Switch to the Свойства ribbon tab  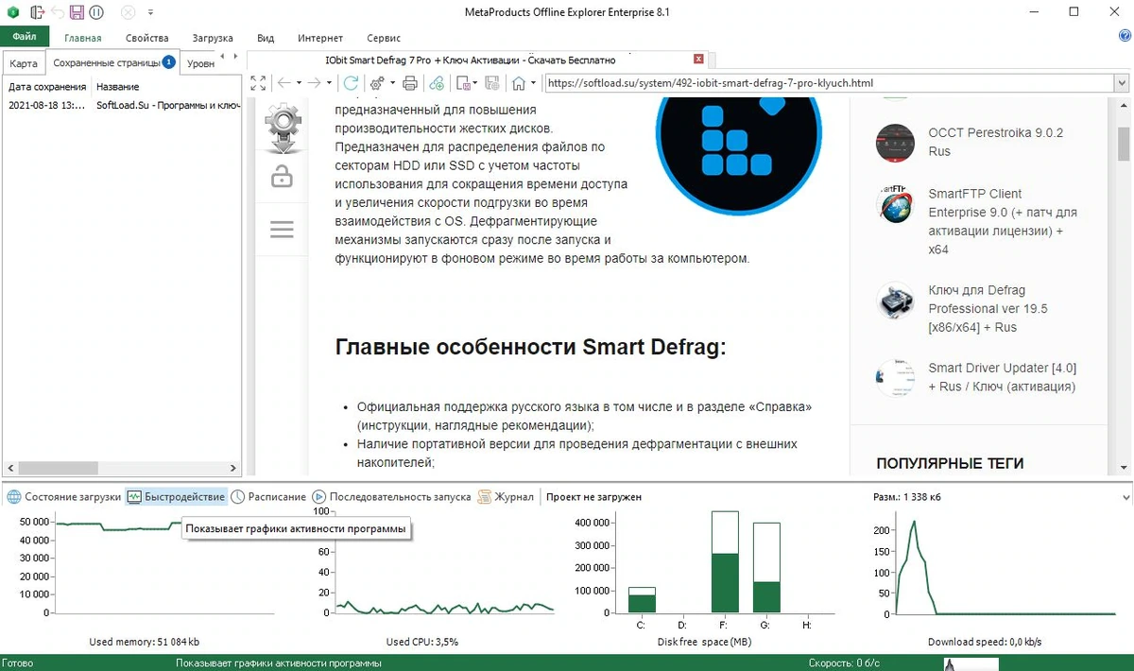[x=146, y=38]
